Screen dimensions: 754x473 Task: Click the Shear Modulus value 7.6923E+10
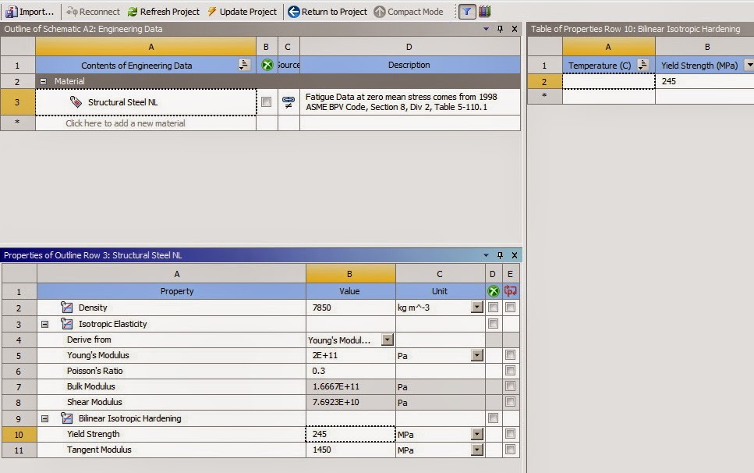[x=351, y=402]
